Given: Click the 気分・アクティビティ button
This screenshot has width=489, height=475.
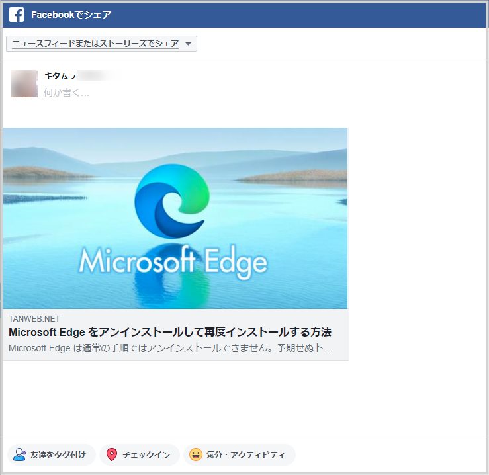Looking at the screenshot, I should [x=239, y=454].
